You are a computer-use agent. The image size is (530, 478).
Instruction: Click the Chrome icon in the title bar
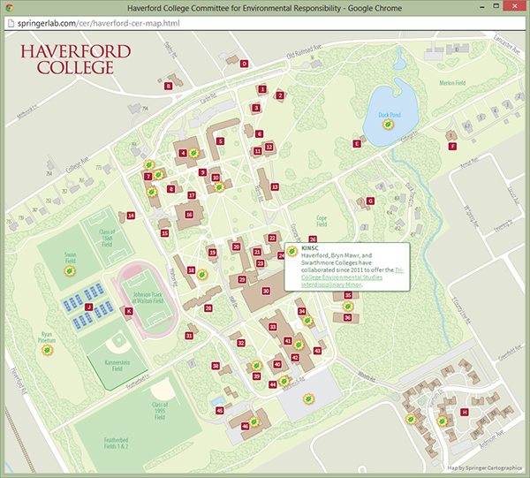[x=10, y=8]
